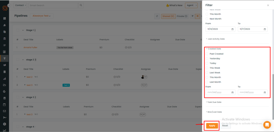Click the Created Date From date field
The image size is (274, 132).
tap(220, 92)
